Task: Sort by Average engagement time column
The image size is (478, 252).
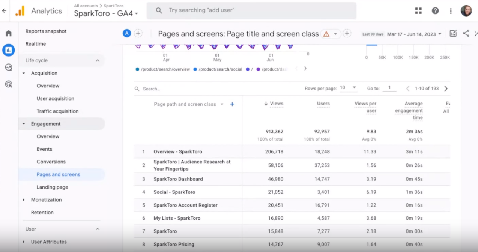Action: click(409, 111)
